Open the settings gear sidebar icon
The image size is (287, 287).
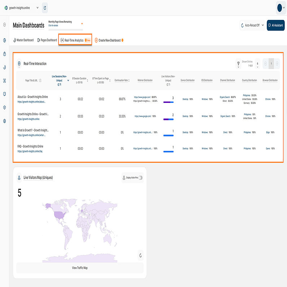[x=5, y=121]
